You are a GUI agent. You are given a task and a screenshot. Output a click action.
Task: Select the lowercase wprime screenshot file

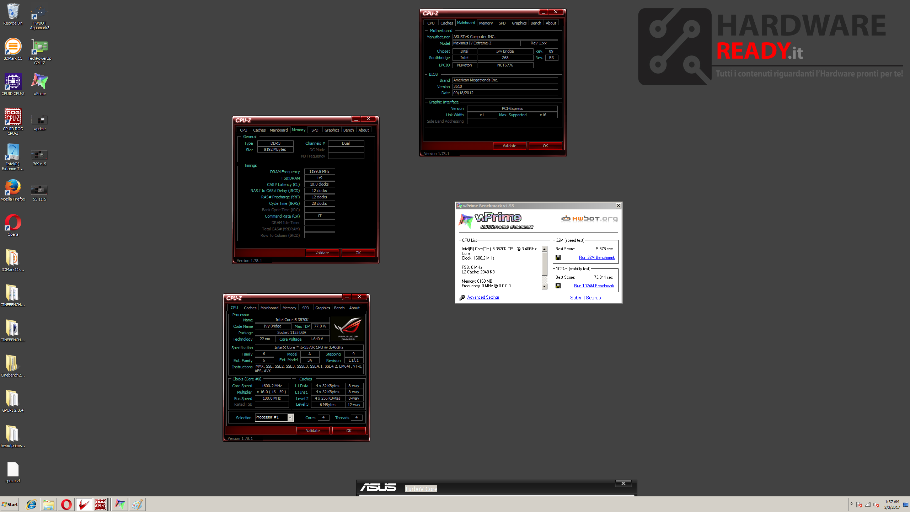click(x=39, y=122)
